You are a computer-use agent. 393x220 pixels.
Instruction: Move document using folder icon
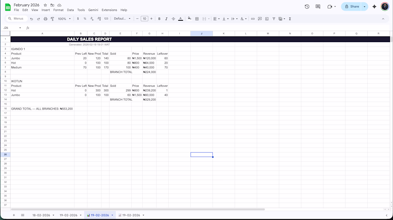(x=52, y=5)
